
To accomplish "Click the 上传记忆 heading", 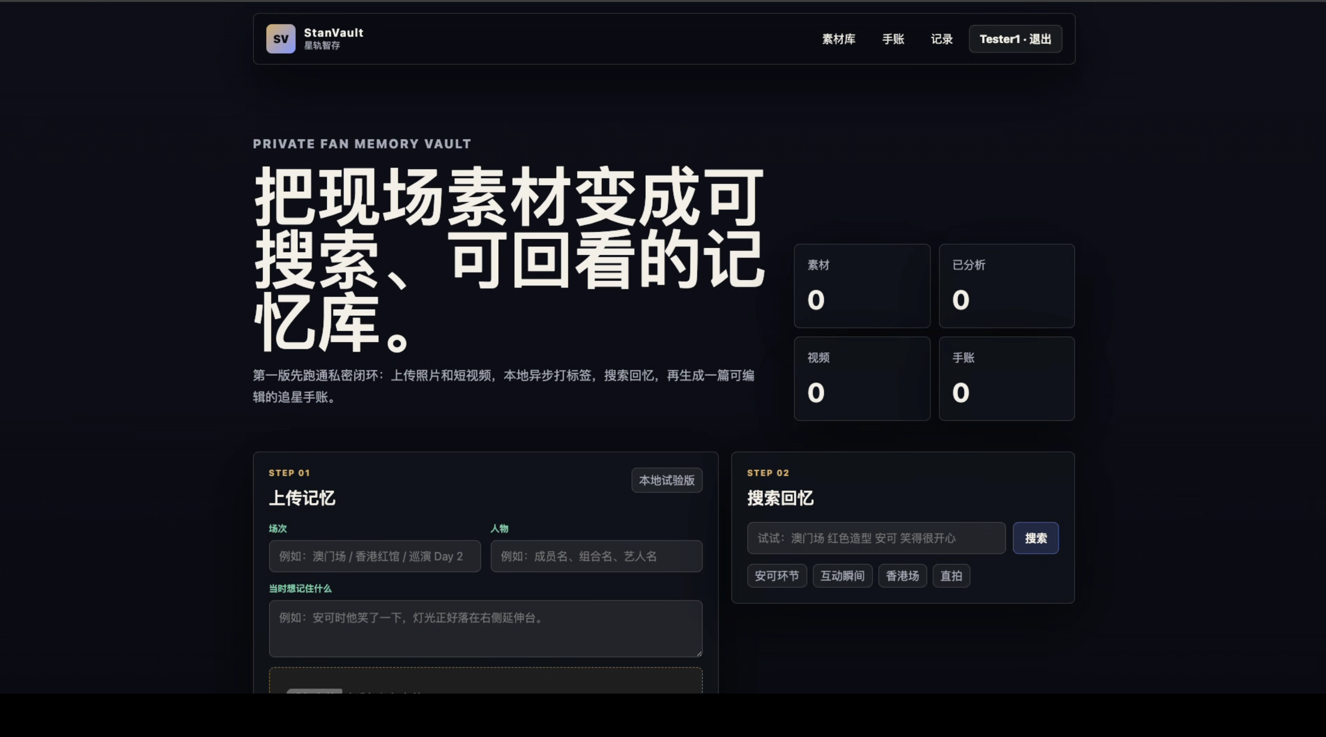I will click(x=302, y=498).
